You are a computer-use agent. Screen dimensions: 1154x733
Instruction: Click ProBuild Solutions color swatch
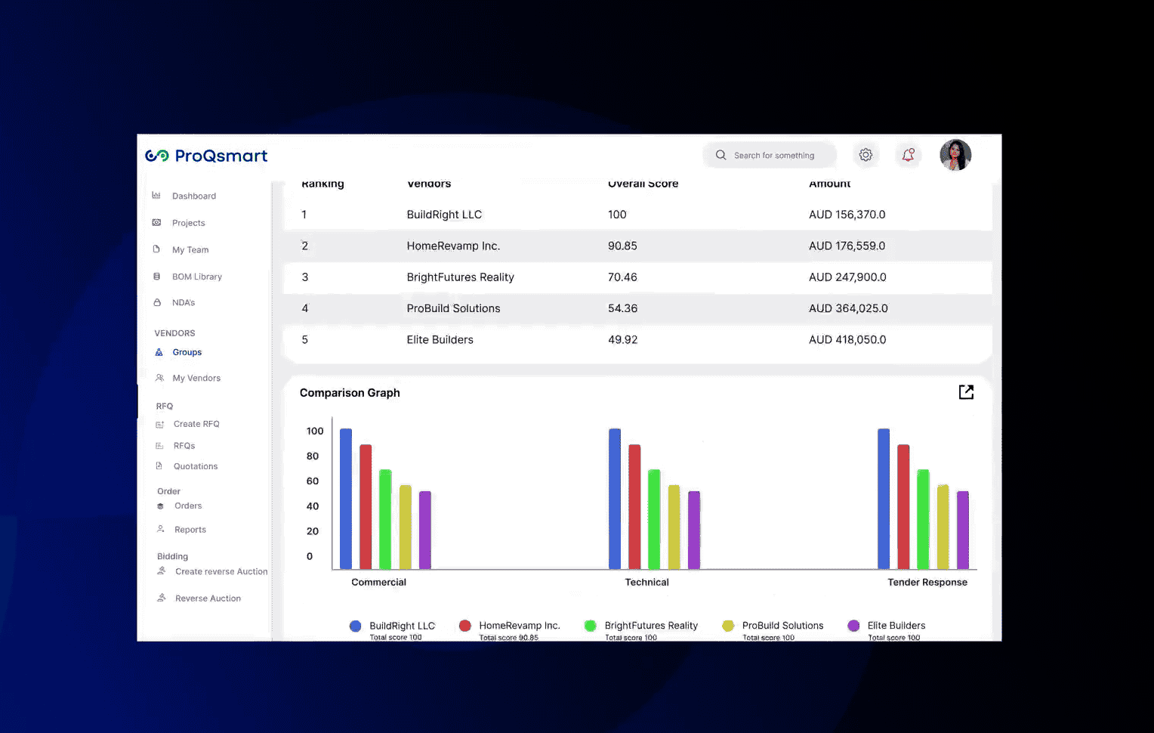point(727,626)
